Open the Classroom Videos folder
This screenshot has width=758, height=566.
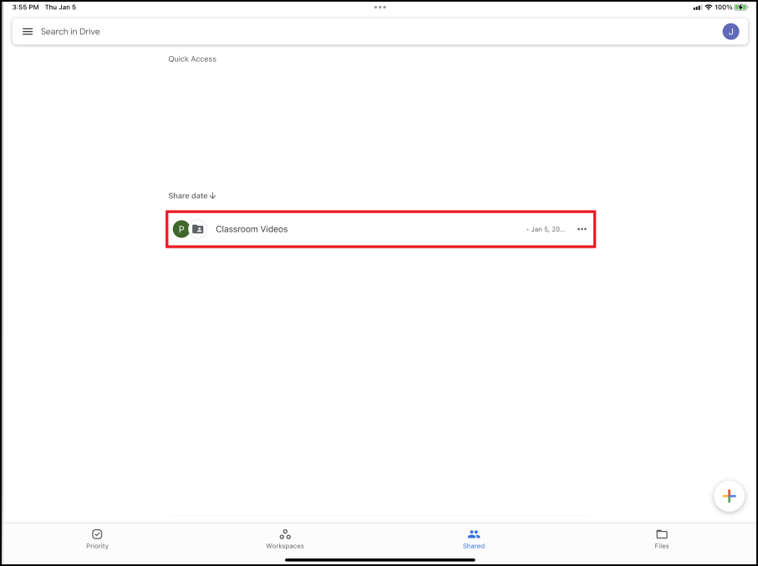[x=380, y=229]
